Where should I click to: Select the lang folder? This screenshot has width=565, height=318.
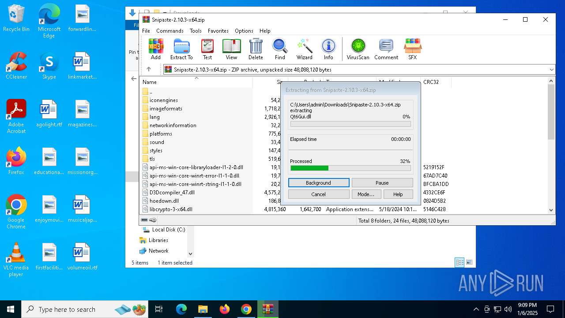[x=154, y=117]
